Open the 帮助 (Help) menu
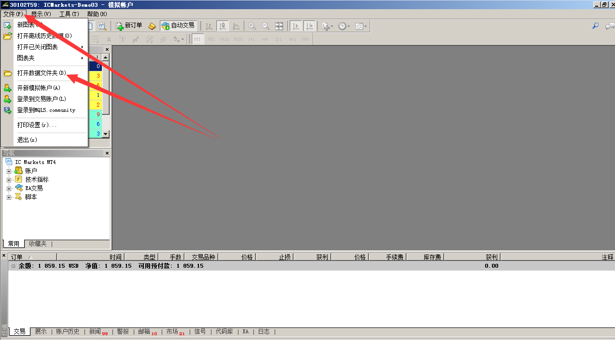This screenshot has width=615, height=340. 97,14
